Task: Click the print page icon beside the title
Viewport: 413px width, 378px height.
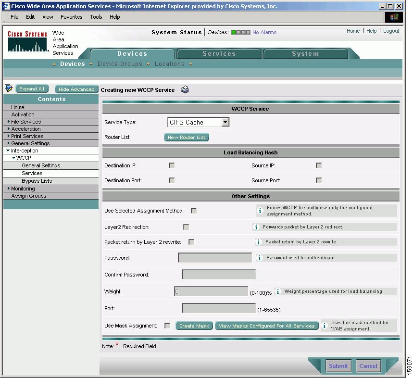Action: point(185,89)
